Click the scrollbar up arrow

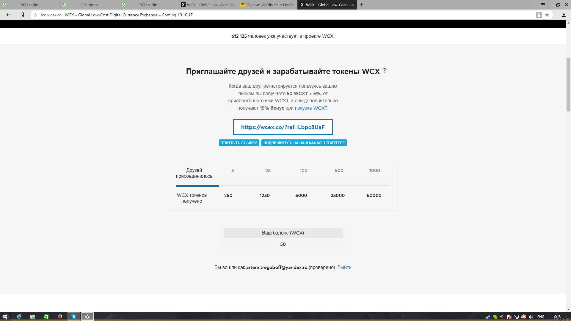click(568, 22)
